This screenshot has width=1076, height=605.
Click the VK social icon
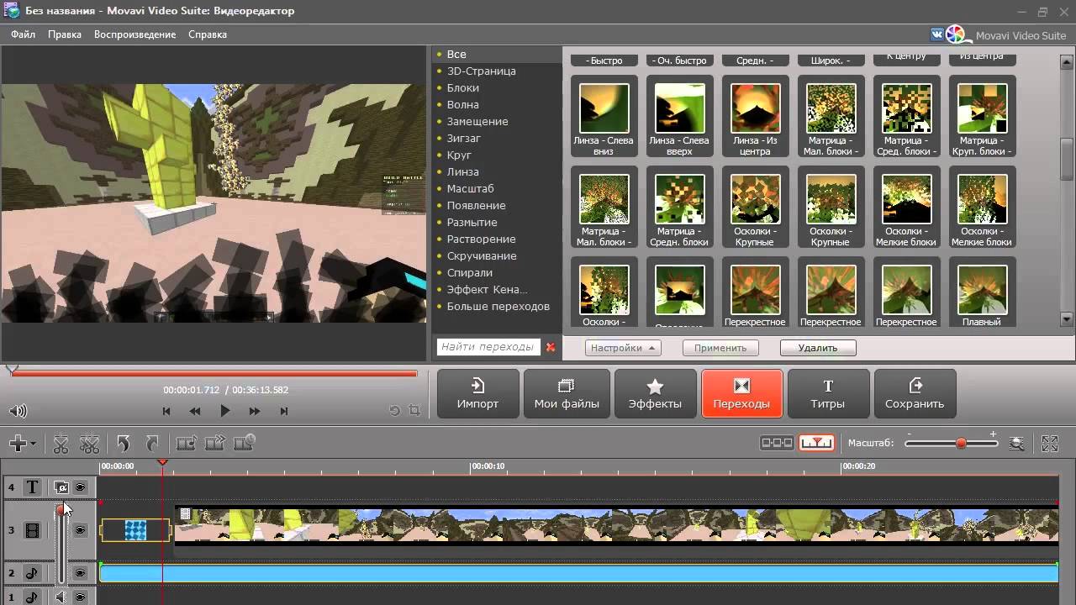(x=937, y=34)
